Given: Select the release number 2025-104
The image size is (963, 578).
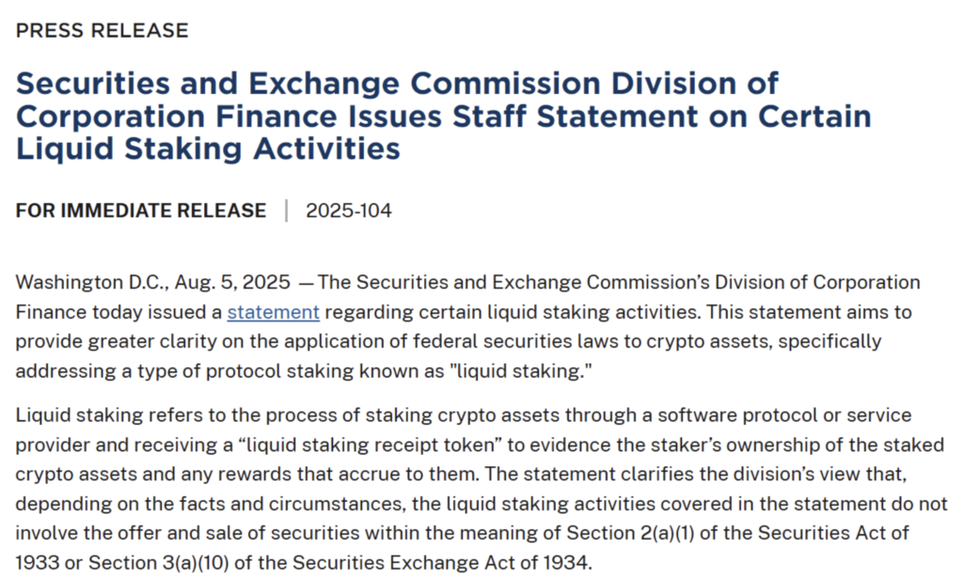Looking at the screenshot, I should 349,211.
